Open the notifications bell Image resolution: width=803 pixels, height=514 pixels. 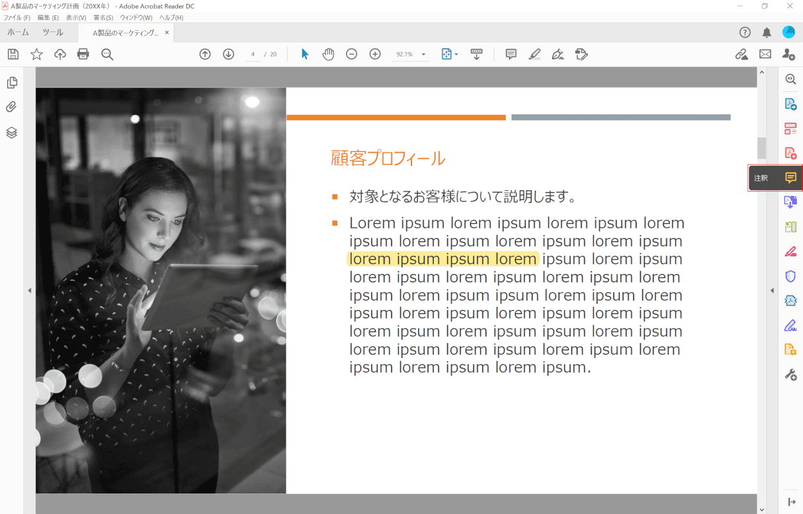click(x=766, y=32)
